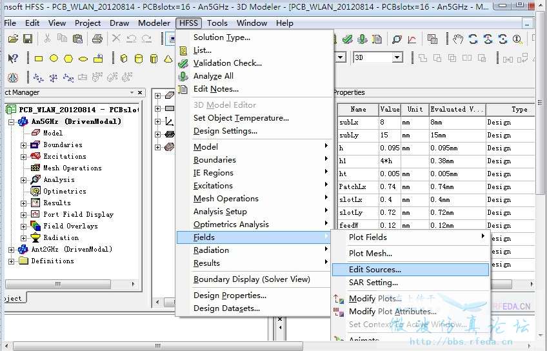Click the slotLy name cell
The image size is (547, 351).
[x=358, y=213]
